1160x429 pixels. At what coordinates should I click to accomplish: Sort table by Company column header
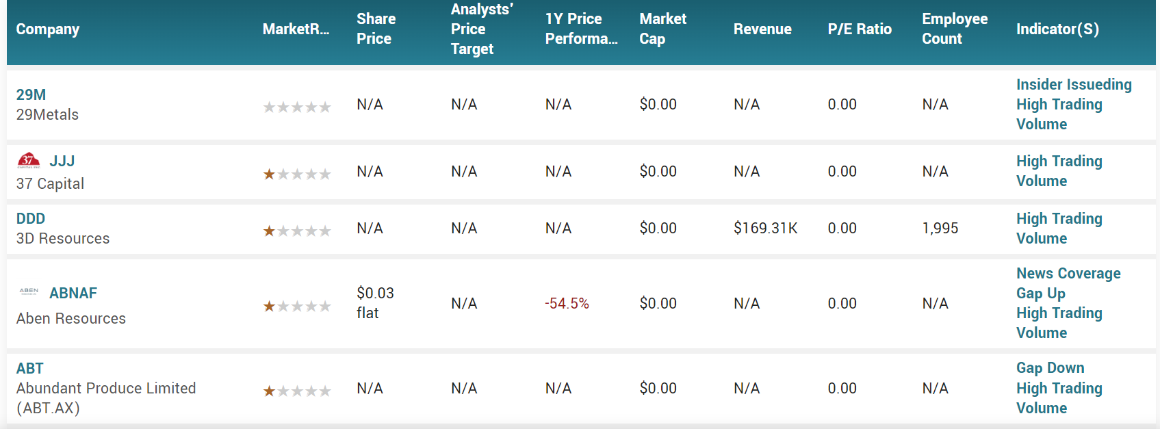(x=48, y=29)
